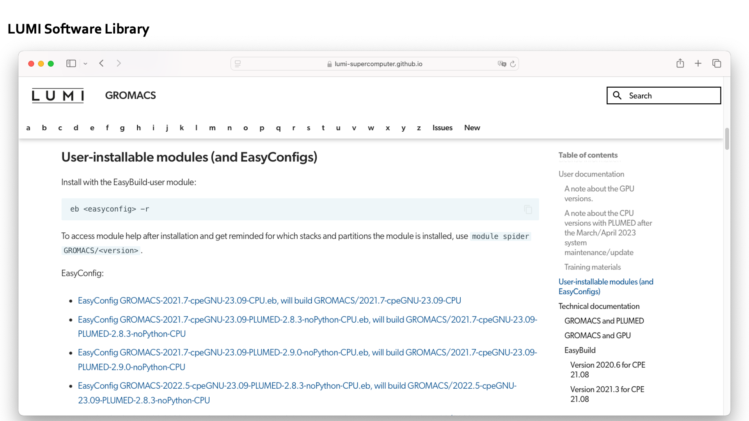
Task: Copy the eb easyconfig code block
Action: click(x=528, y=209)
